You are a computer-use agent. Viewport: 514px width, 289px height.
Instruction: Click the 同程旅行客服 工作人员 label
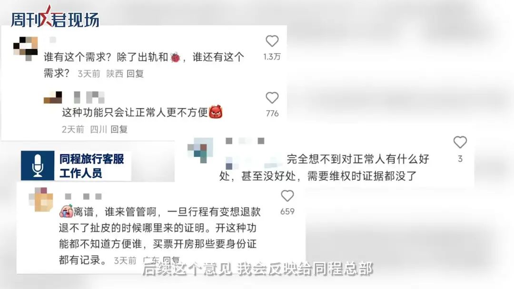click(91, 166)
